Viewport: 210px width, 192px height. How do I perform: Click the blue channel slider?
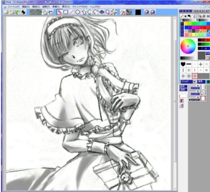tap(204, 48)
